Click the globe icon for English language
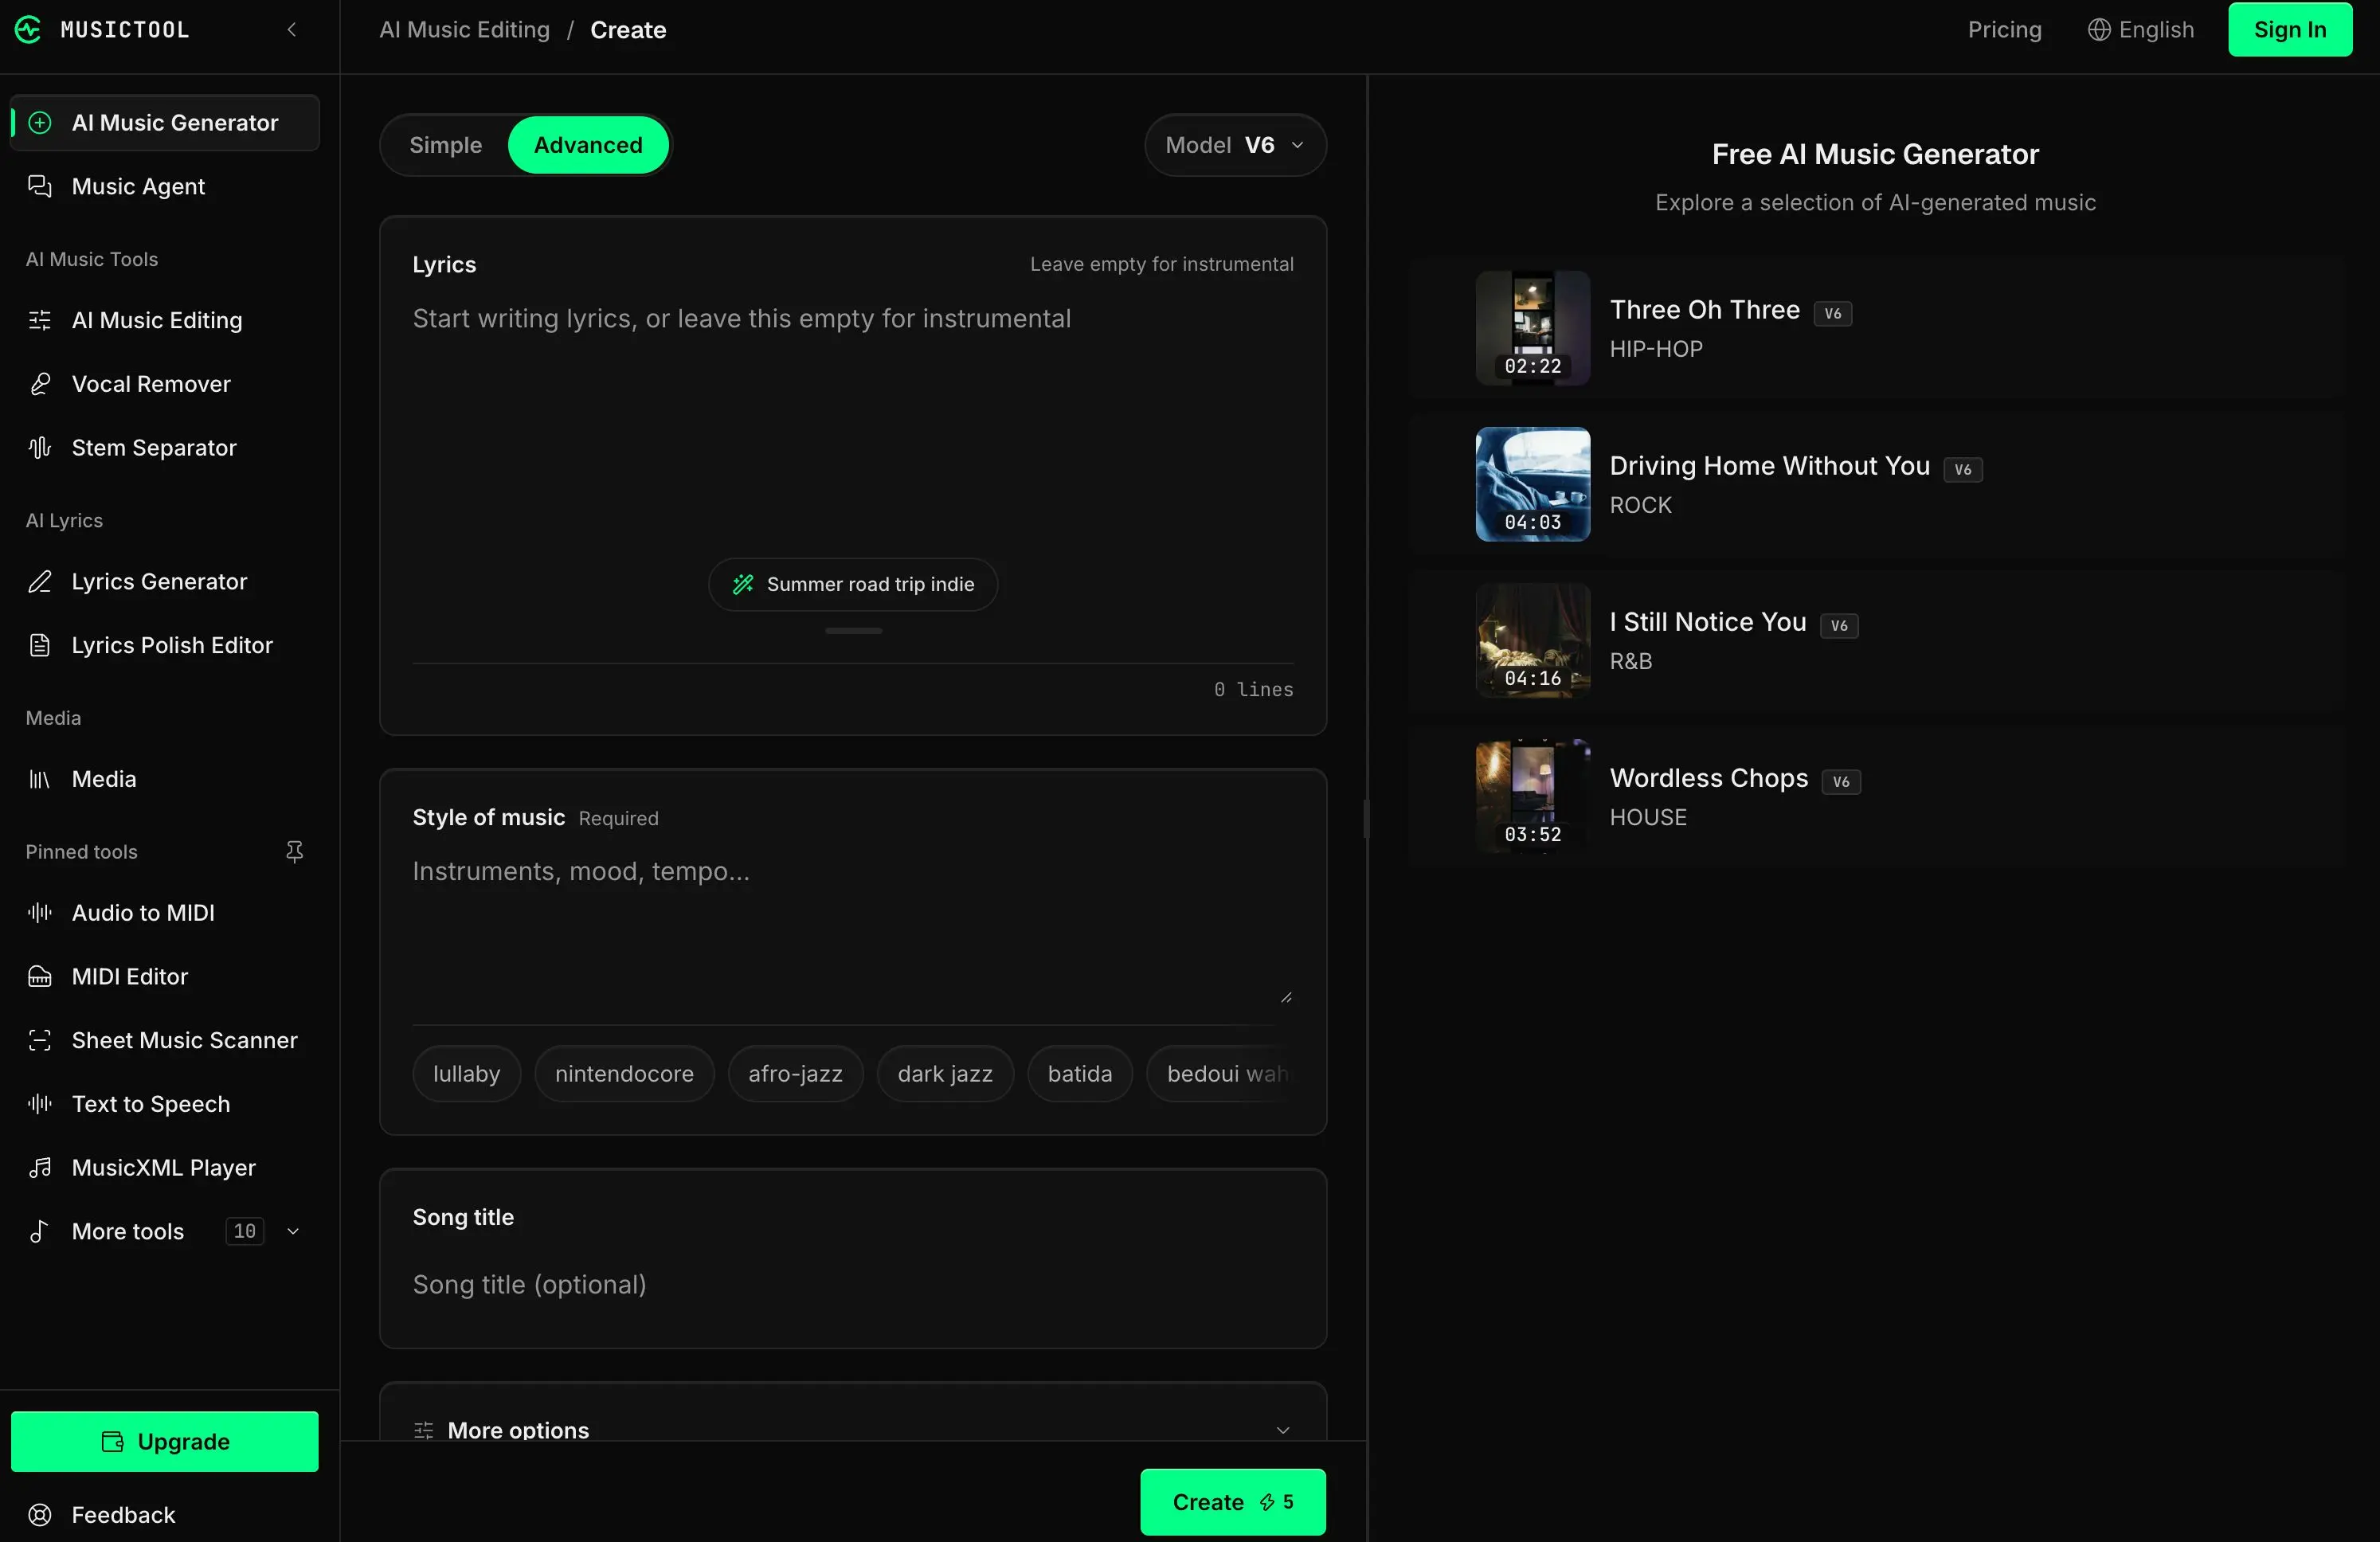The width and height of the screenshot is (2380, 1542). 2099,30
